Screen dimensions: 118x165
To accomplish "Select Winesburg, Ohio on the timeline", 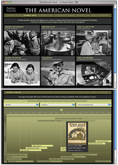I will click(x=36, y=148).
